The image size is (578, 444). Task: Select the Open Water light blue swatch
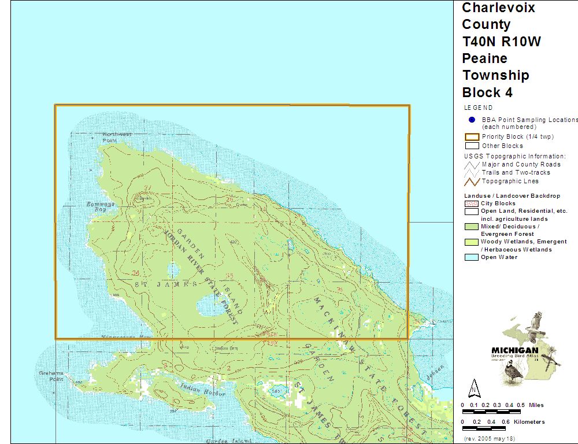click(x=472, y=257)
